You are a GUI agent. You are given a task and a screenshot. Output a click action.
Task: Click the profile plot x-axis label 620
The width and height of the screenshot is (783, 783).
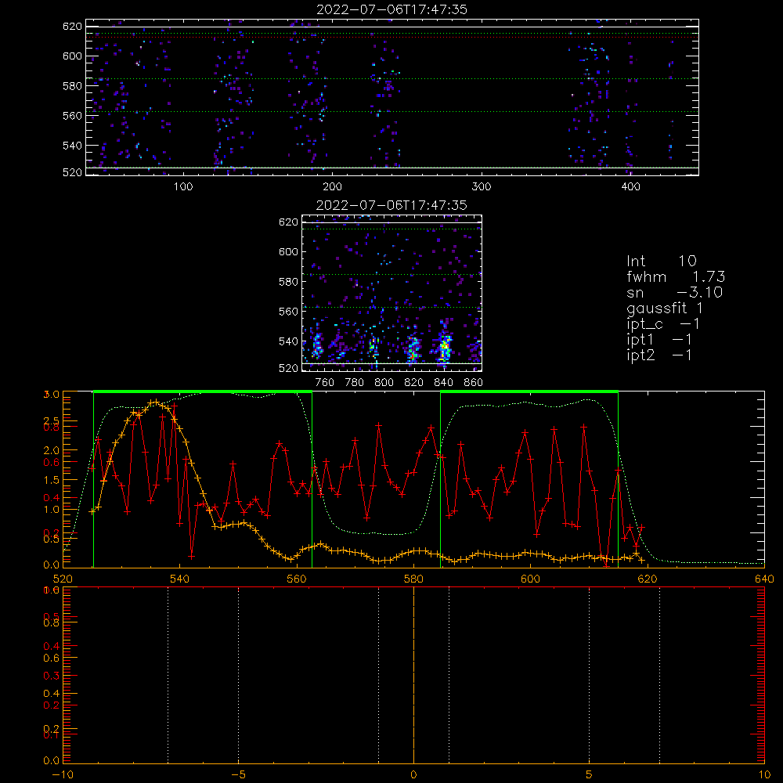point(648,579)
